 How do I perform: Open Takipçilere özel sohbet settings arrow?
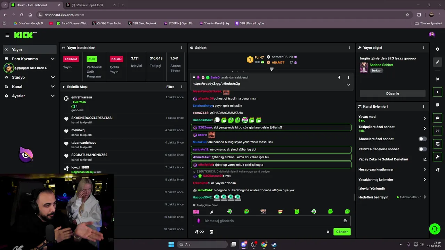pos(424,128)
